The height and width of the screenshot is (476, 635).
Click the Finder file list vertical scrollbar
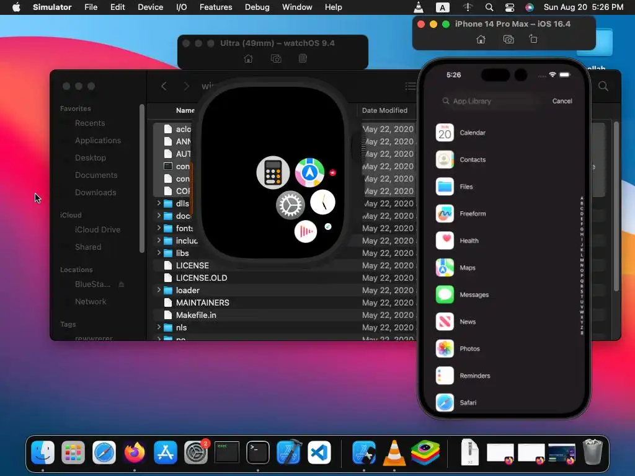[x=616, y=206]
